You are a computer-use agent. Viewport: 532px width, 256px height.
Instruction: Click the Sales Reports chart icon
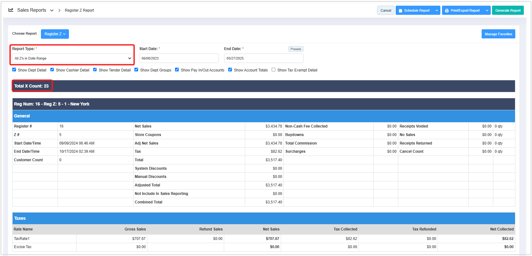point(11,10)
